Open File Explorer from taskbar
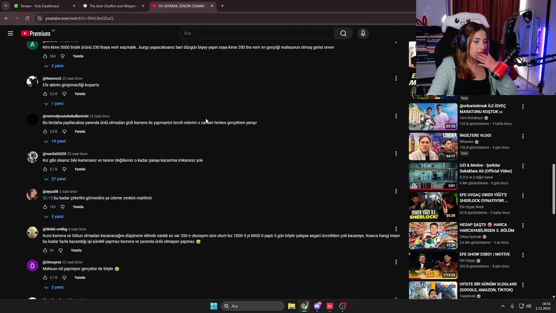The height and width of the screenshot is (313, 556). click(x=291, y=306)
